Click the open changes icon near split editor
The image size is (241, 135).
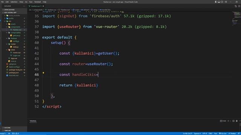click(x=236, y=6)
